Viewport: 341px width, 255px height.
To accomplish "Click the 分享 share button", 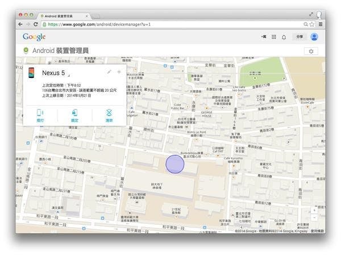I will [298, 37].
